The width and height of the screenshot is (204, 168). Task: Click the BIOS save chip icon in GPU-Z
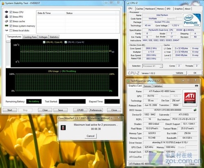[195, 110]
